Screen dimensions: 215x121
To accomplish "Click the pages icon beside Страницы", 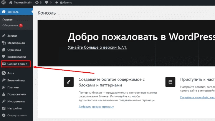I will (x=4, y=50).
